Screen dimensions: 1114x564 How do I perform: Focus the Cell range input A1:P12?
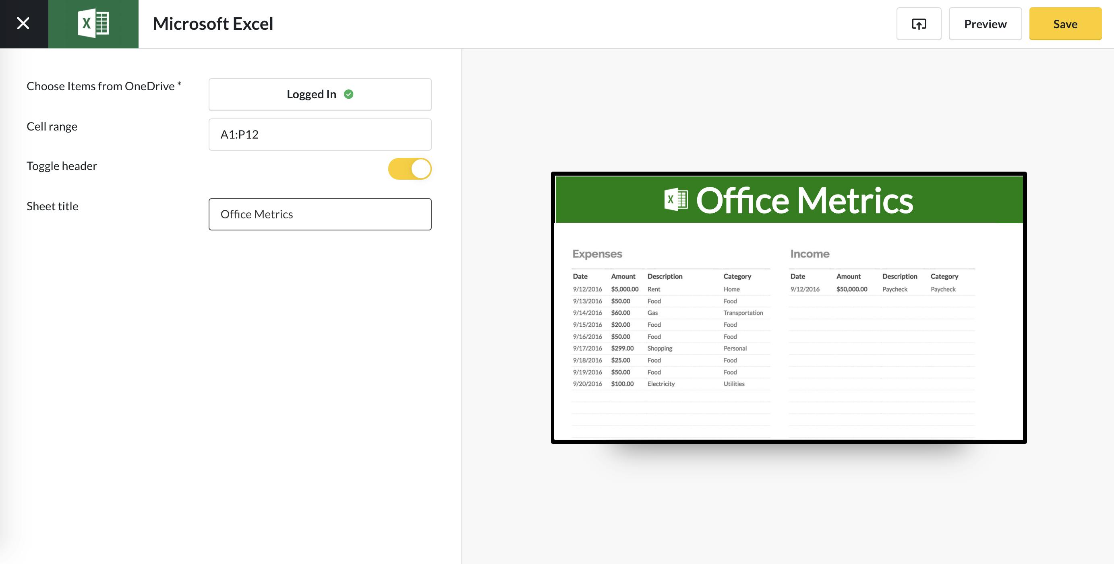click(320, 135)
